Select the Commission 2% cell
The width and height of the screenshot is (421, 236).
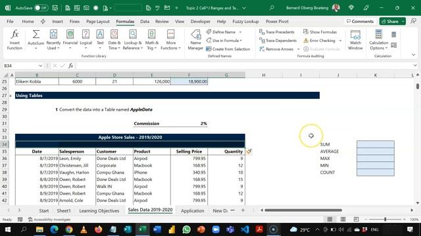coord(189,124)
